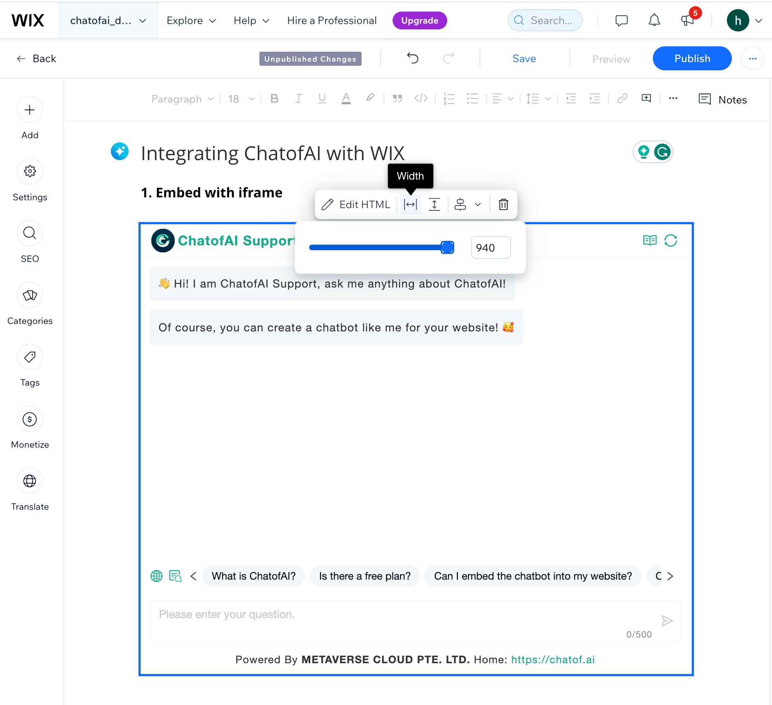Click the width value field showing 940
The image size is (772, 705).
click(491, 247)
